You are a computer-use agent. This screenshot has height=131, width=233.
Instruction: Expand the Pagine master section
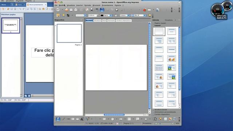167,23
